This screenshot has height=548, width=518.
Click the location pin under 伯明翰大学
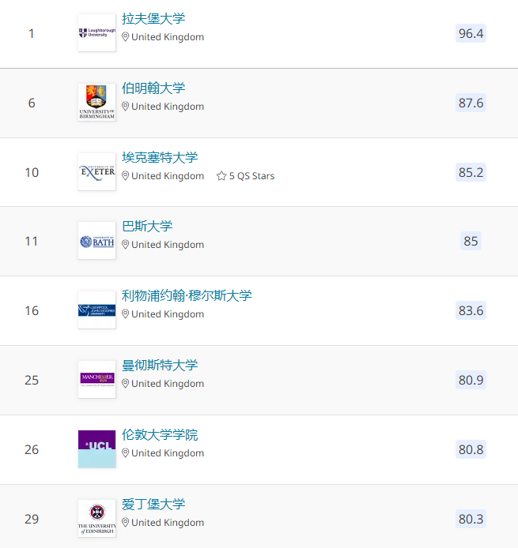pyautogui.click(x=126, y=107)
